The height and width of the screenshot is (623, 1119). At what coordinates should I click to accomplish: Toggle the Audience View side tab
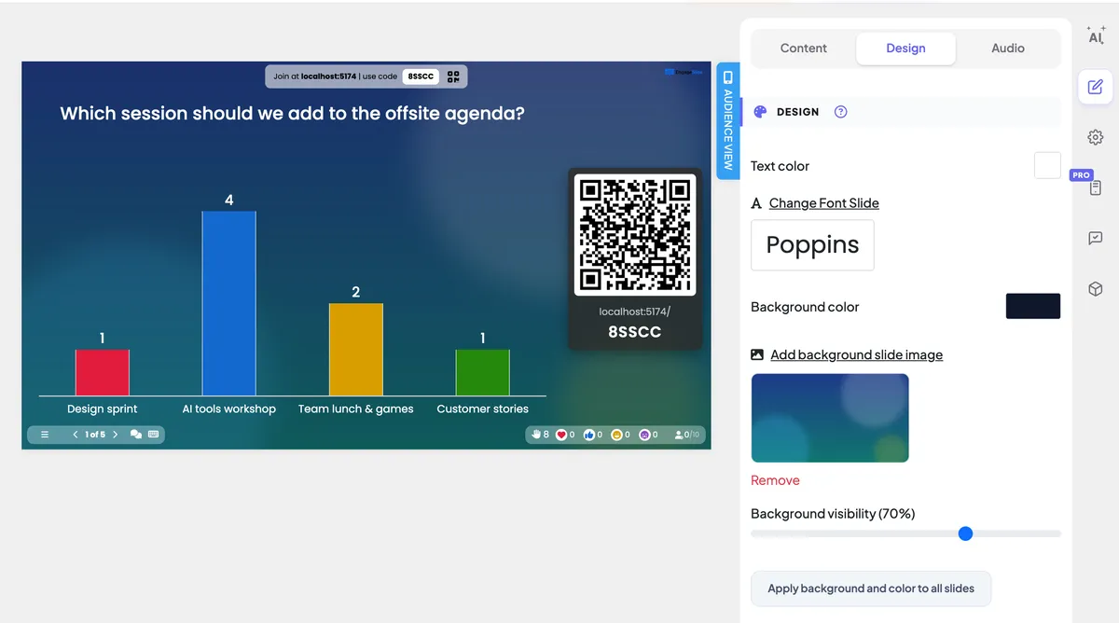(x=727, y=120)
